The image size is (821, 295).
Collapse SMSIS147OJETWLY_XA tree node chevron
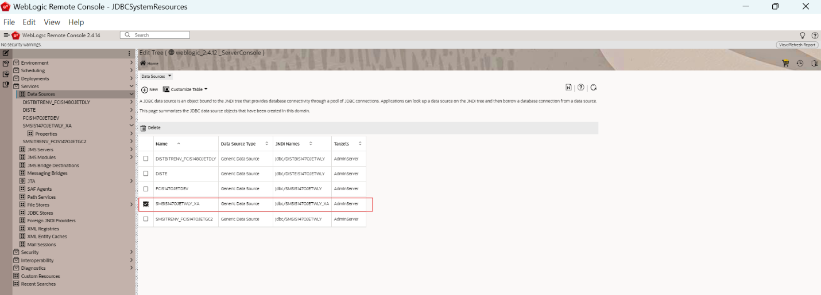[131, 125]
